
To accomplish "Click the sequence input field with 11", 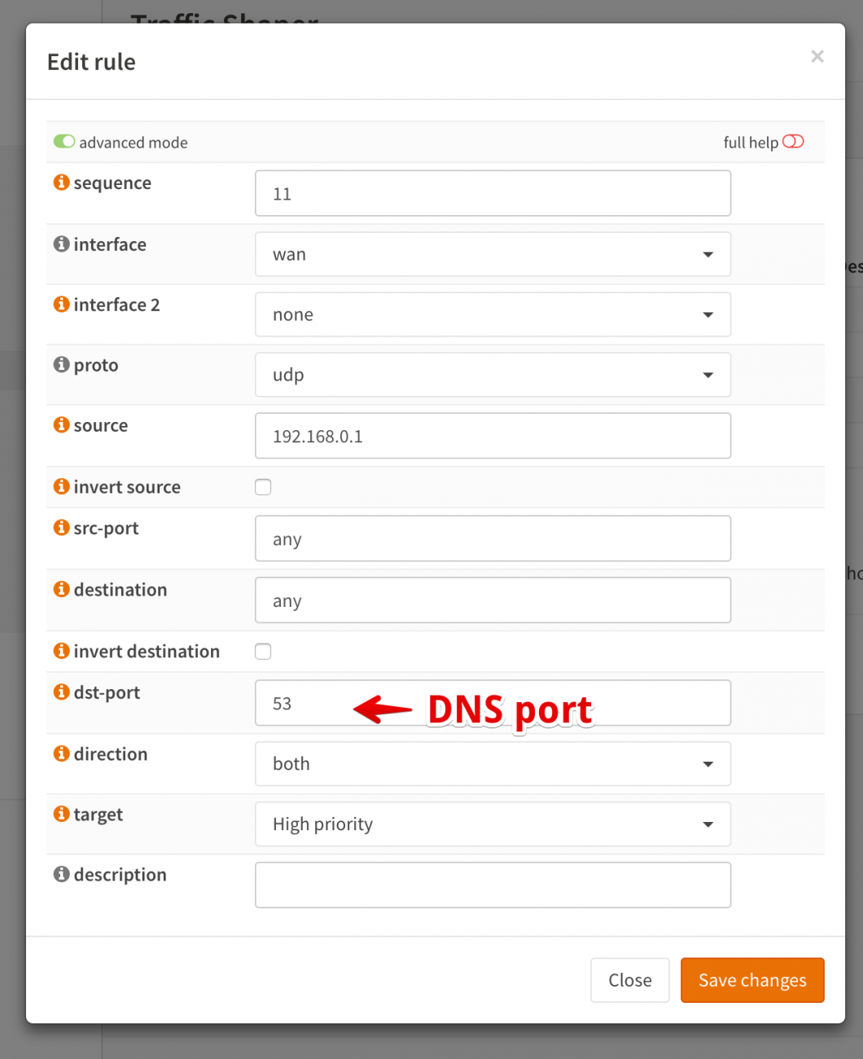I will [x=493, y=193].
